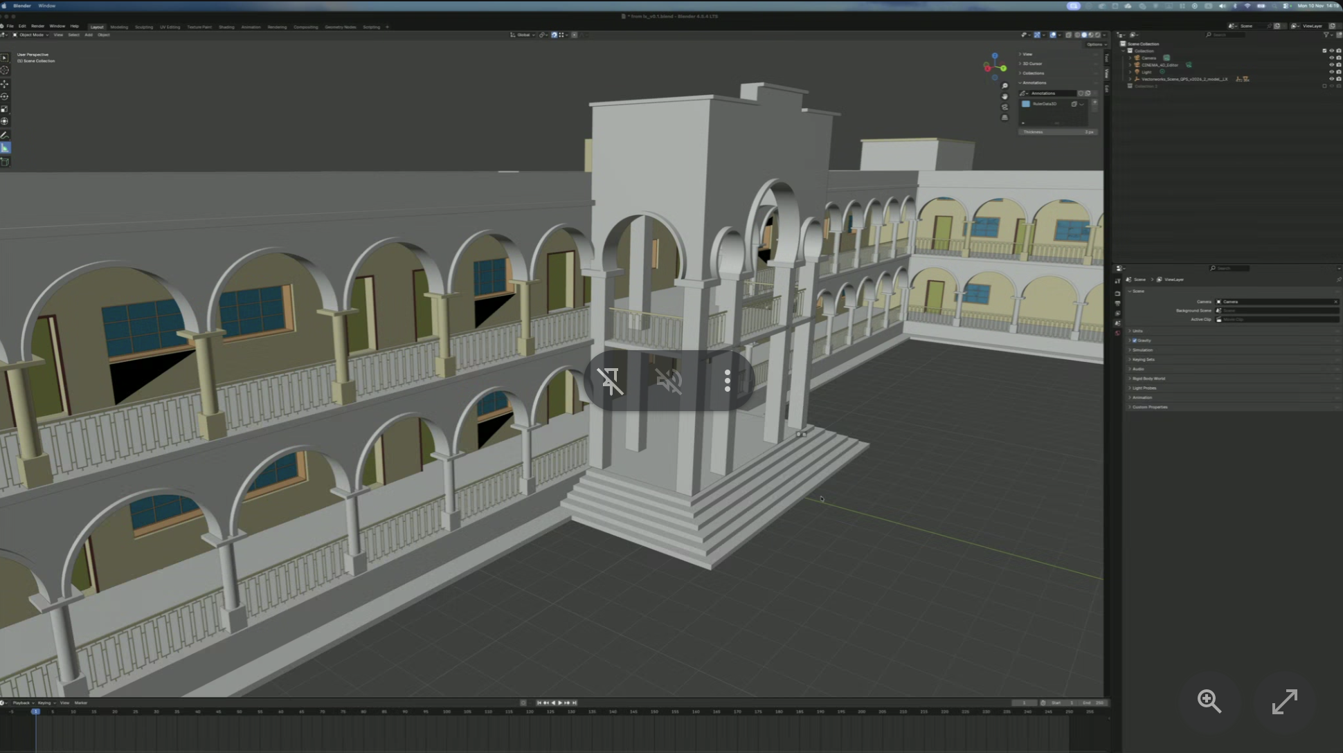Image resolution: width=1343 pixels, height=753 pixels.
Task: Hide the CINEMA_4D_Editor camera eye toggle
Action: click(1331, 65)
